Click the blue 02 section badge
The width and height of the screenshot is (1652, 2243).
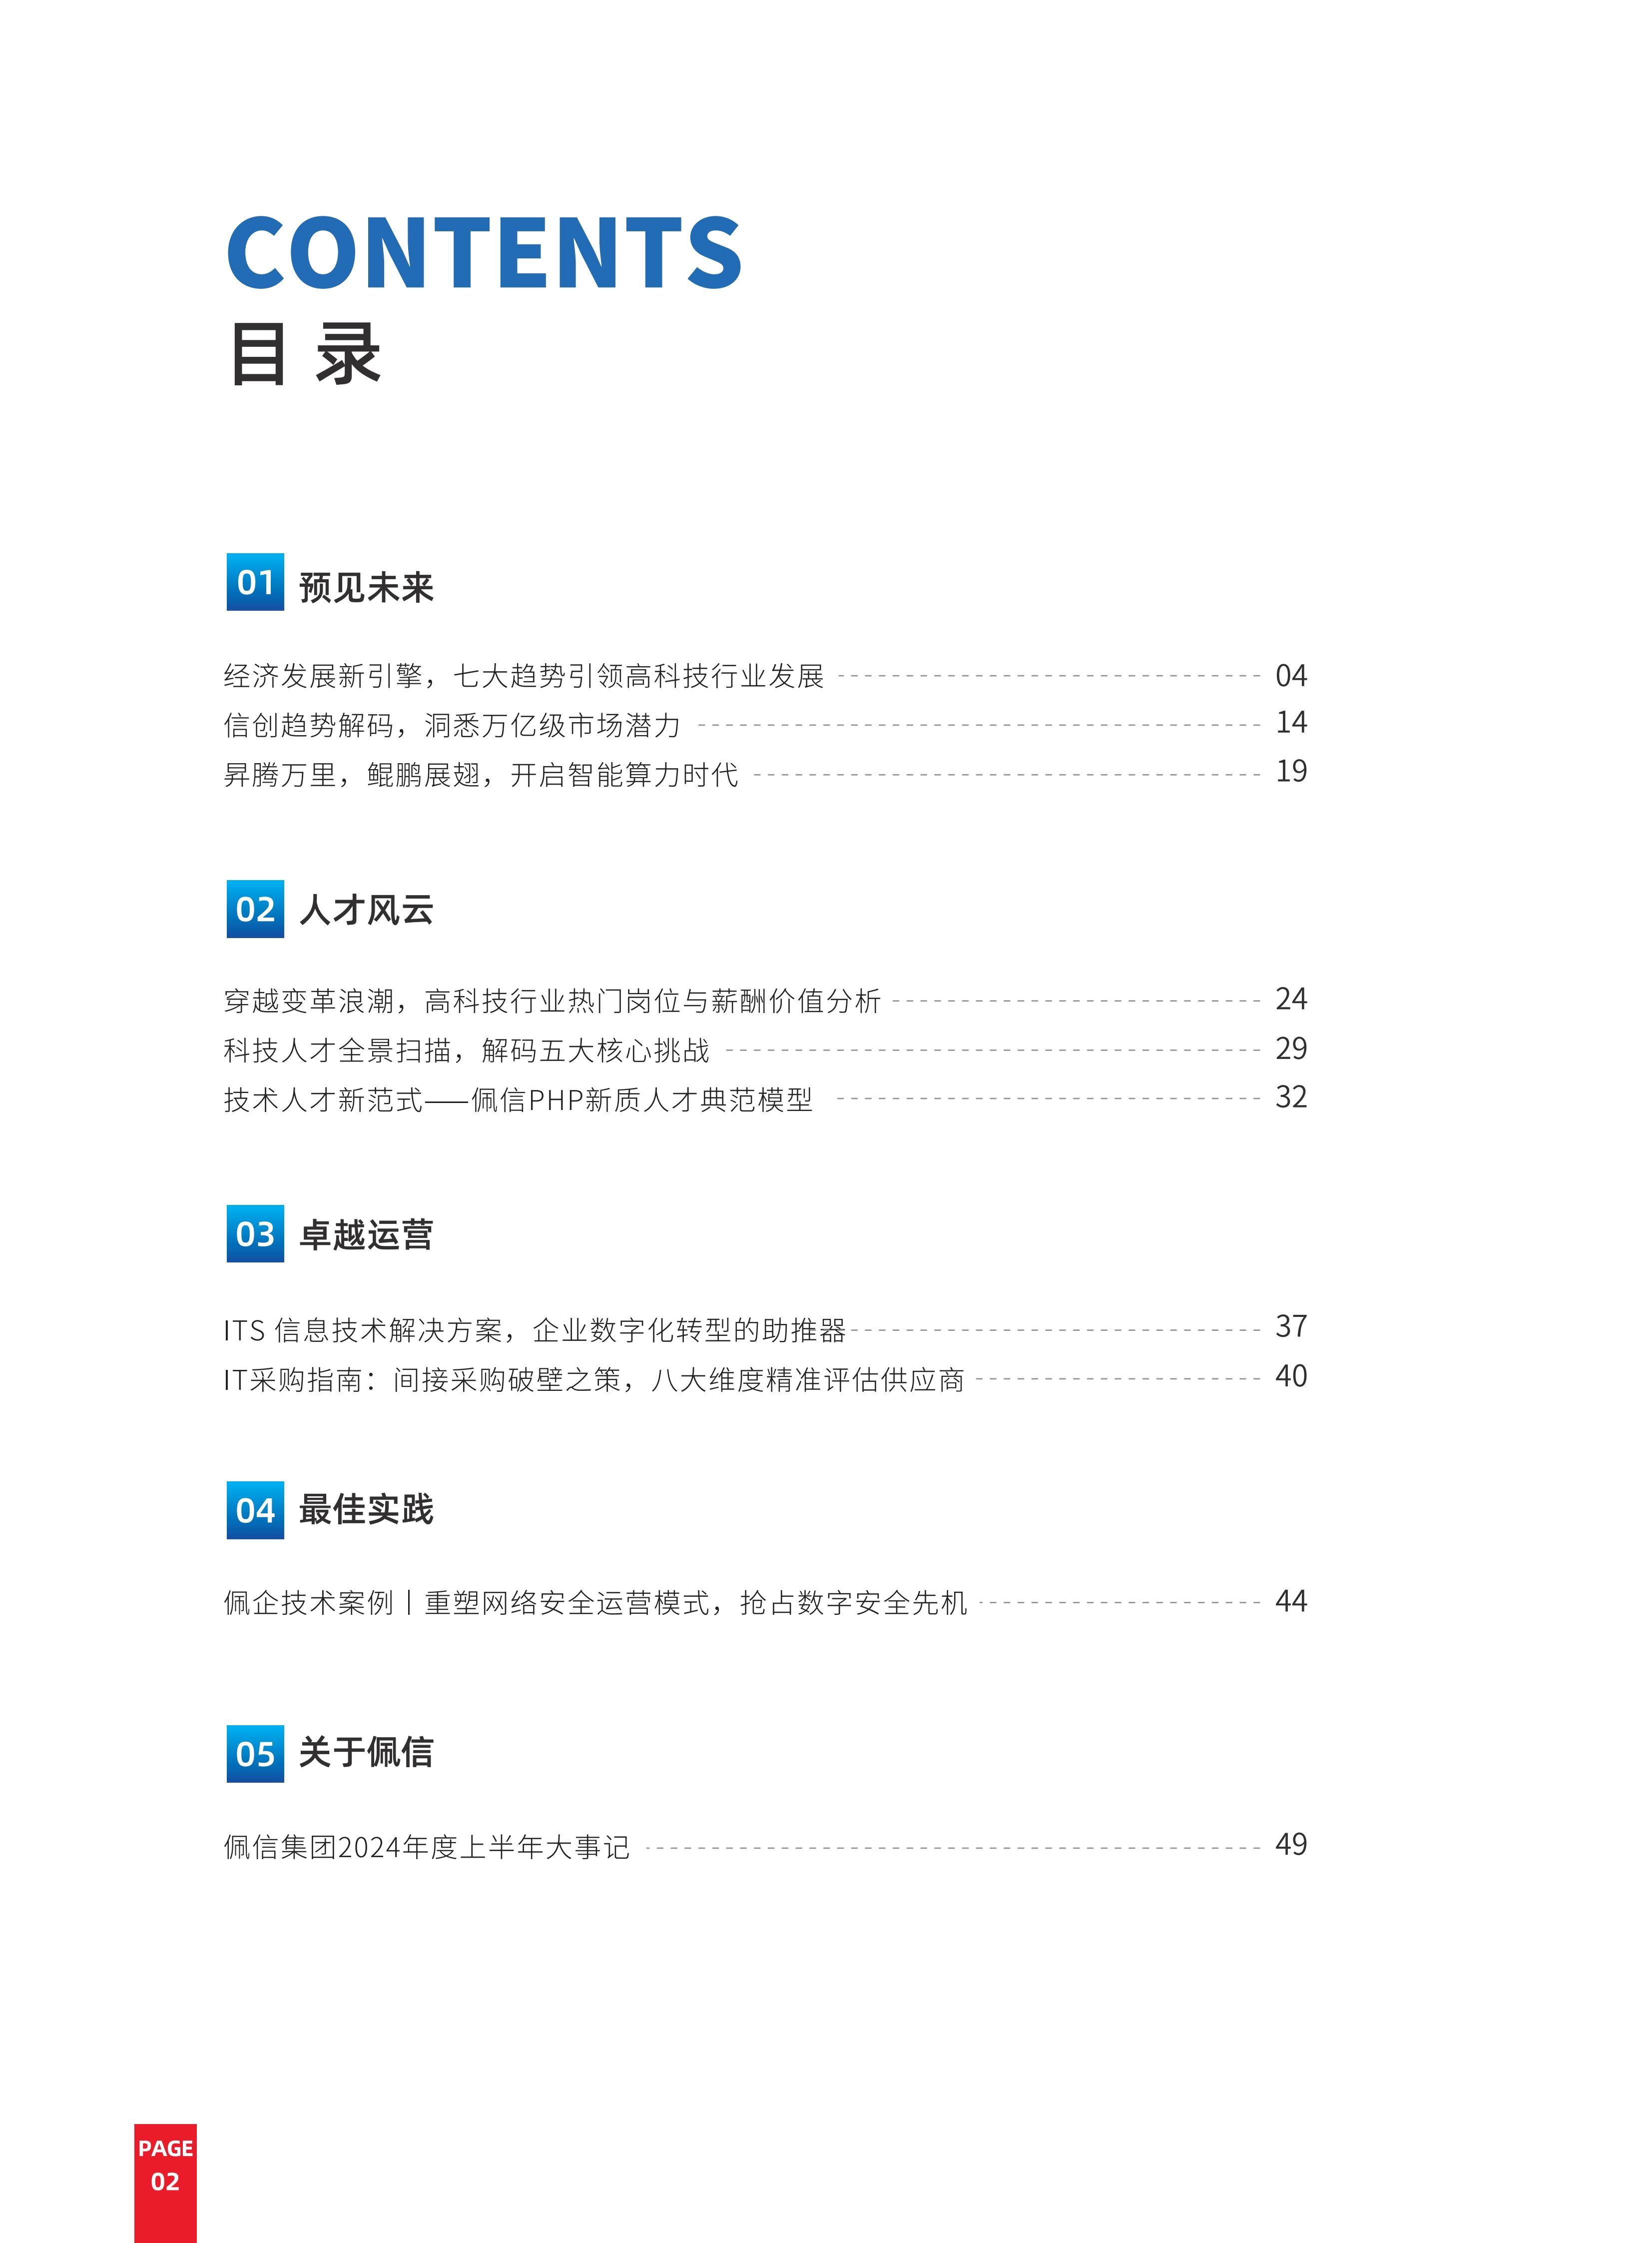coord(255,909)
